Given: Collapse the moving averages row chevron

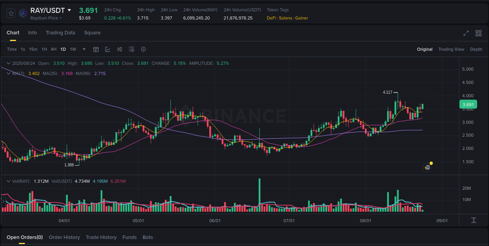Looking at the screenshot, I should coord(8,73).
